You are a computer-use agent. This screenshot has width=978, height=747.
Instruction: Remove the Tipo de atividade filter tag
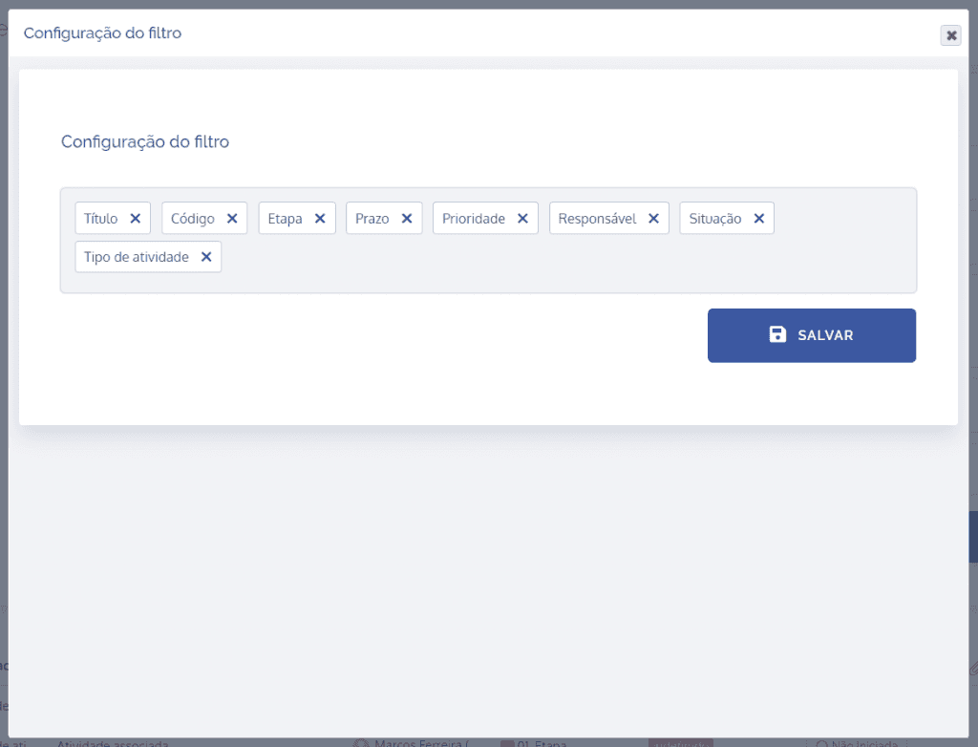[206, 257]
